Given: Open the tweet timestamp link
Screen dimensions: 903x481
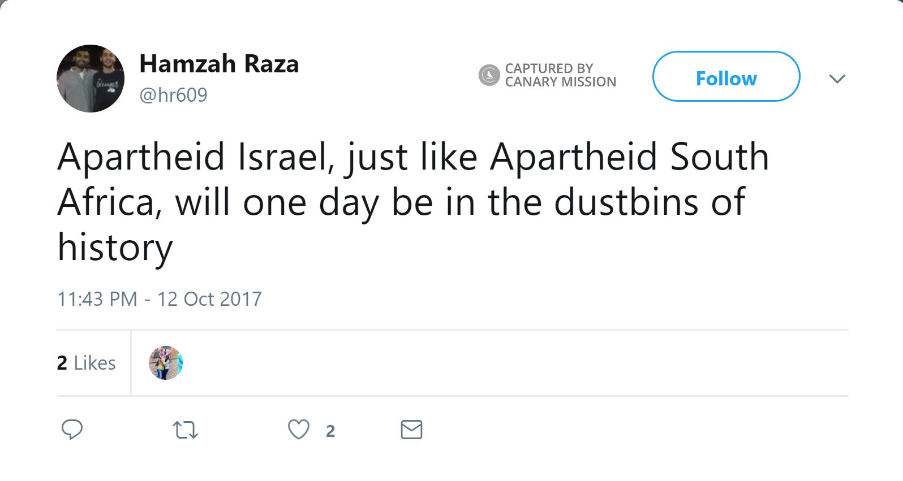Looking at the screenshot, I should tap(160, 299).
